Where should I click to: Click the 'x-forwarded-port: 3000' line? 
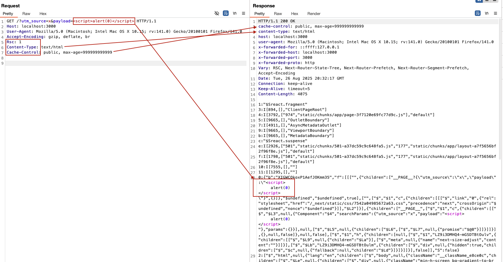click(285, 58)
